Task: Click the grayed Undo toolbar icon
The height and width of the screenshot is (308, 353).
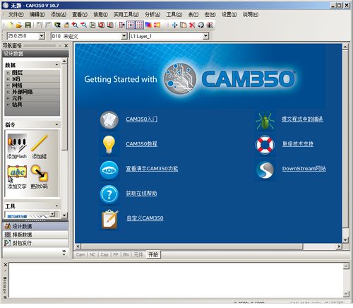Action: point(40,25)
